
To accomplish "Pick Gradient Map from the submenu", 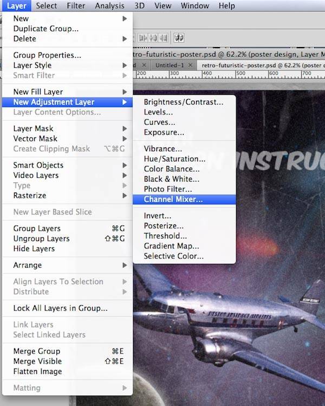I will (171, 246).
